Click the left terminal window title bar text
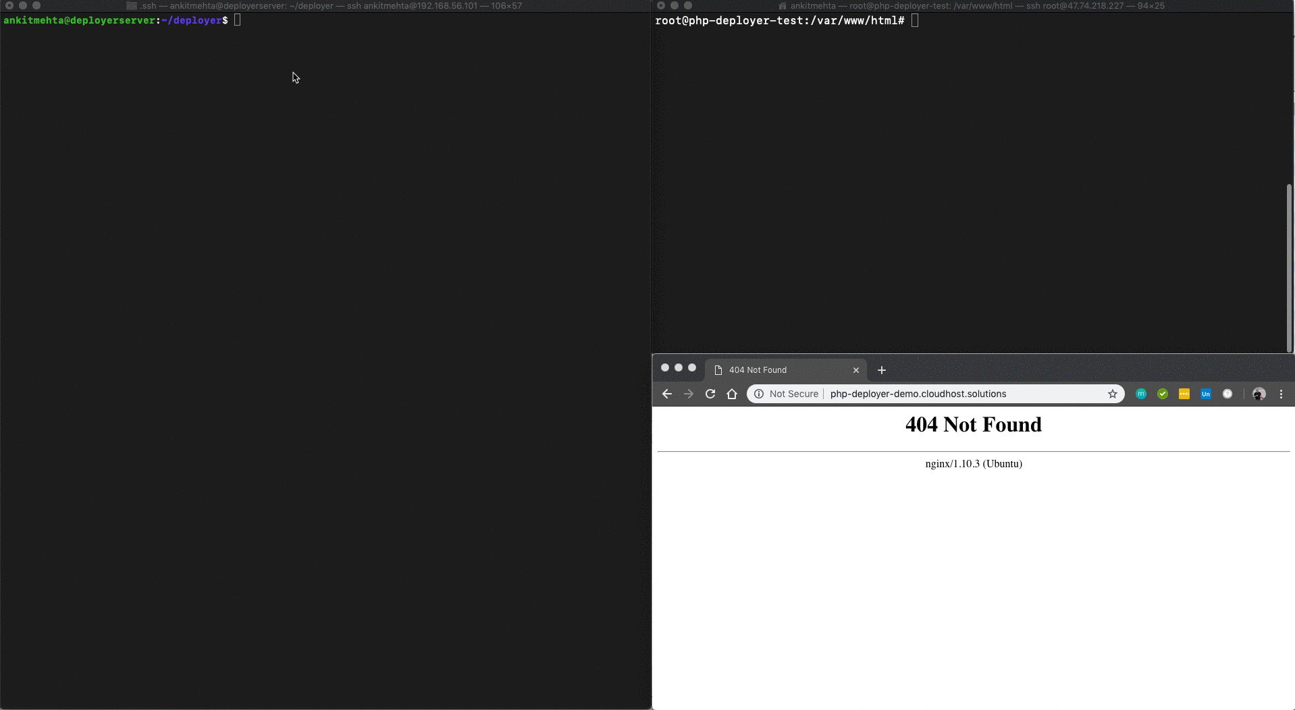 [331, 5]
